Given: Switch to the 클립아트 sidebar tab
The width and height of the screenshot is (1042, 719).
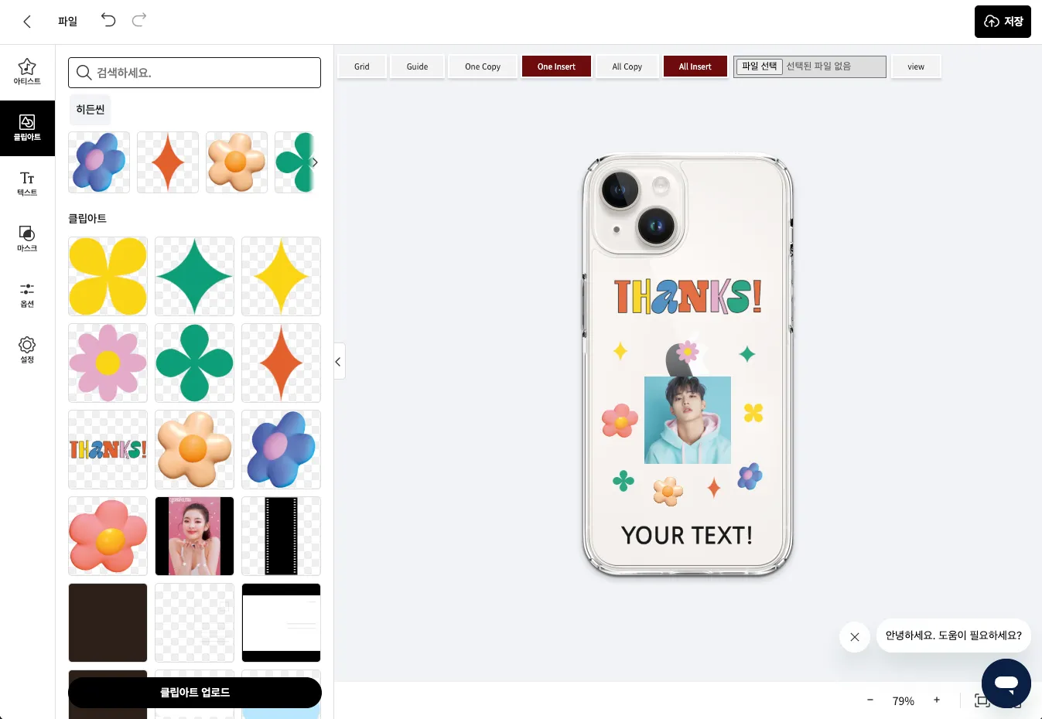Looking at the screenshot, I should [x=27, y=128].
